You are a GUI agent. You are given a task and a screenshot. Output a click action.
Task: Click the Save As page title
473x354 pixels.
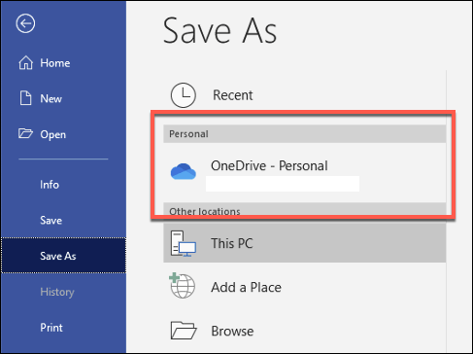tap(220, 30)
